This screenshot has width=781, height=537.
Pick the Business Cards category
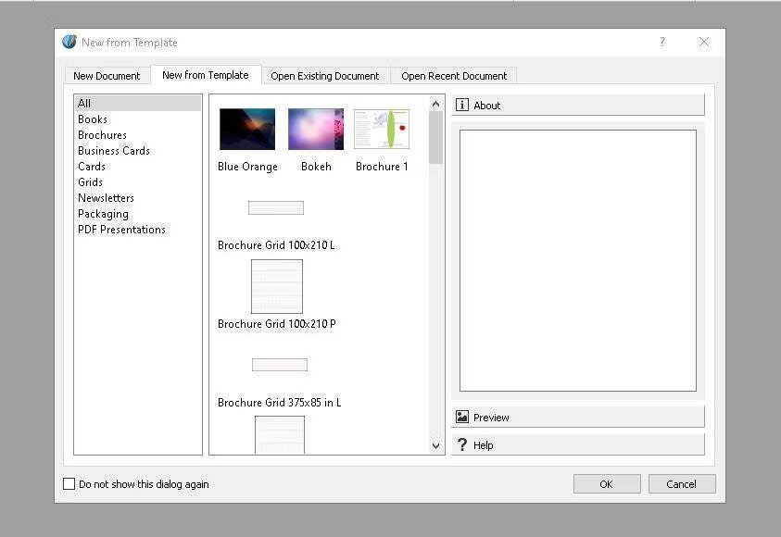click(138, 150)
